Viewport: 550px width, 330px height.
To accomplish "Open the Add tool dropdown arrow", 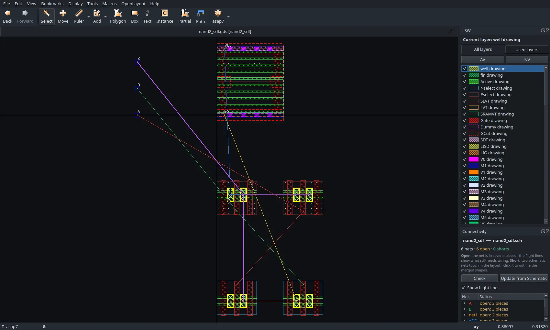I will (105, 16).
